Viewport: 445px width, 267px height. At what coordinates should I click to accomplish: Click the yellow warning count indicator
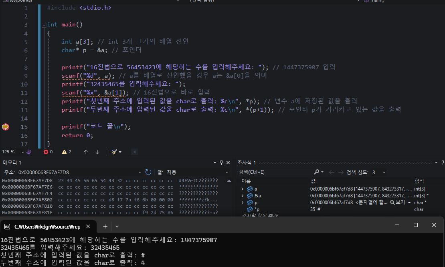point(67,152)
